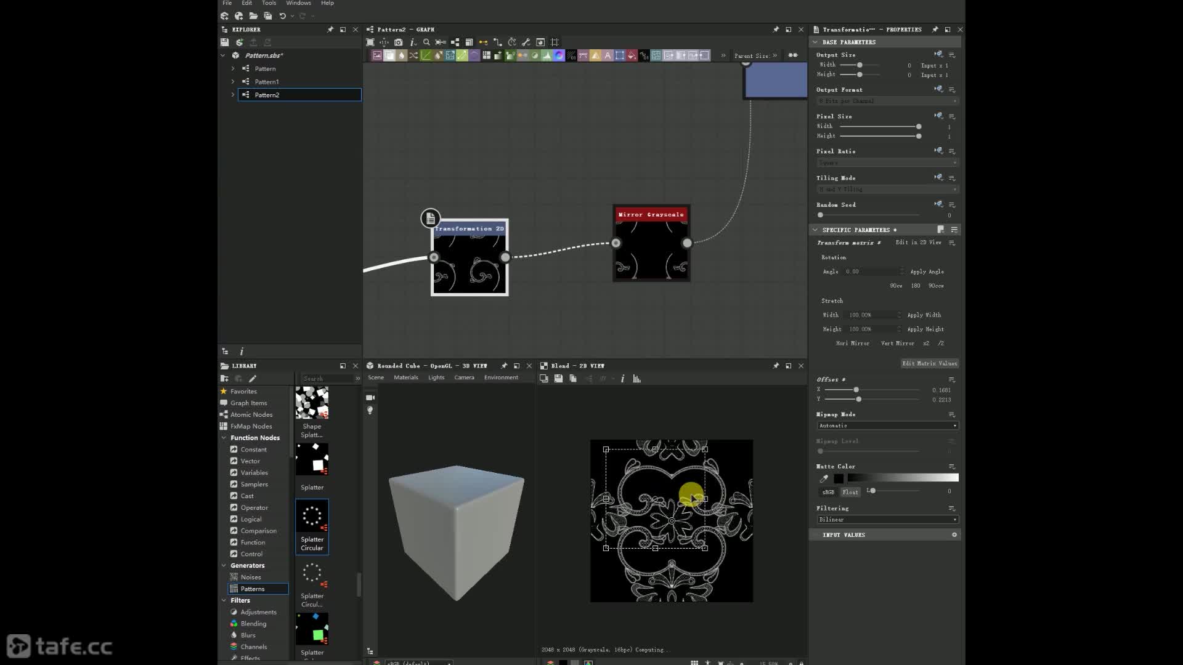Viewport: 1183px width, 665px height.
Task: Click the Curve node icon in node bar
Action: point(426,55)
